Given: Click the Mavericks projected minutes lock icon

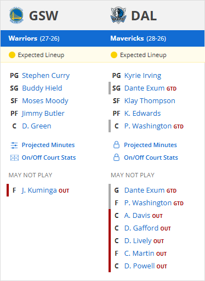Looking at the screenshot, I should coord(116,145).
